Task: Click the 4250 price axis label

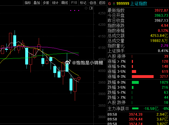Action: click(102, 13)
